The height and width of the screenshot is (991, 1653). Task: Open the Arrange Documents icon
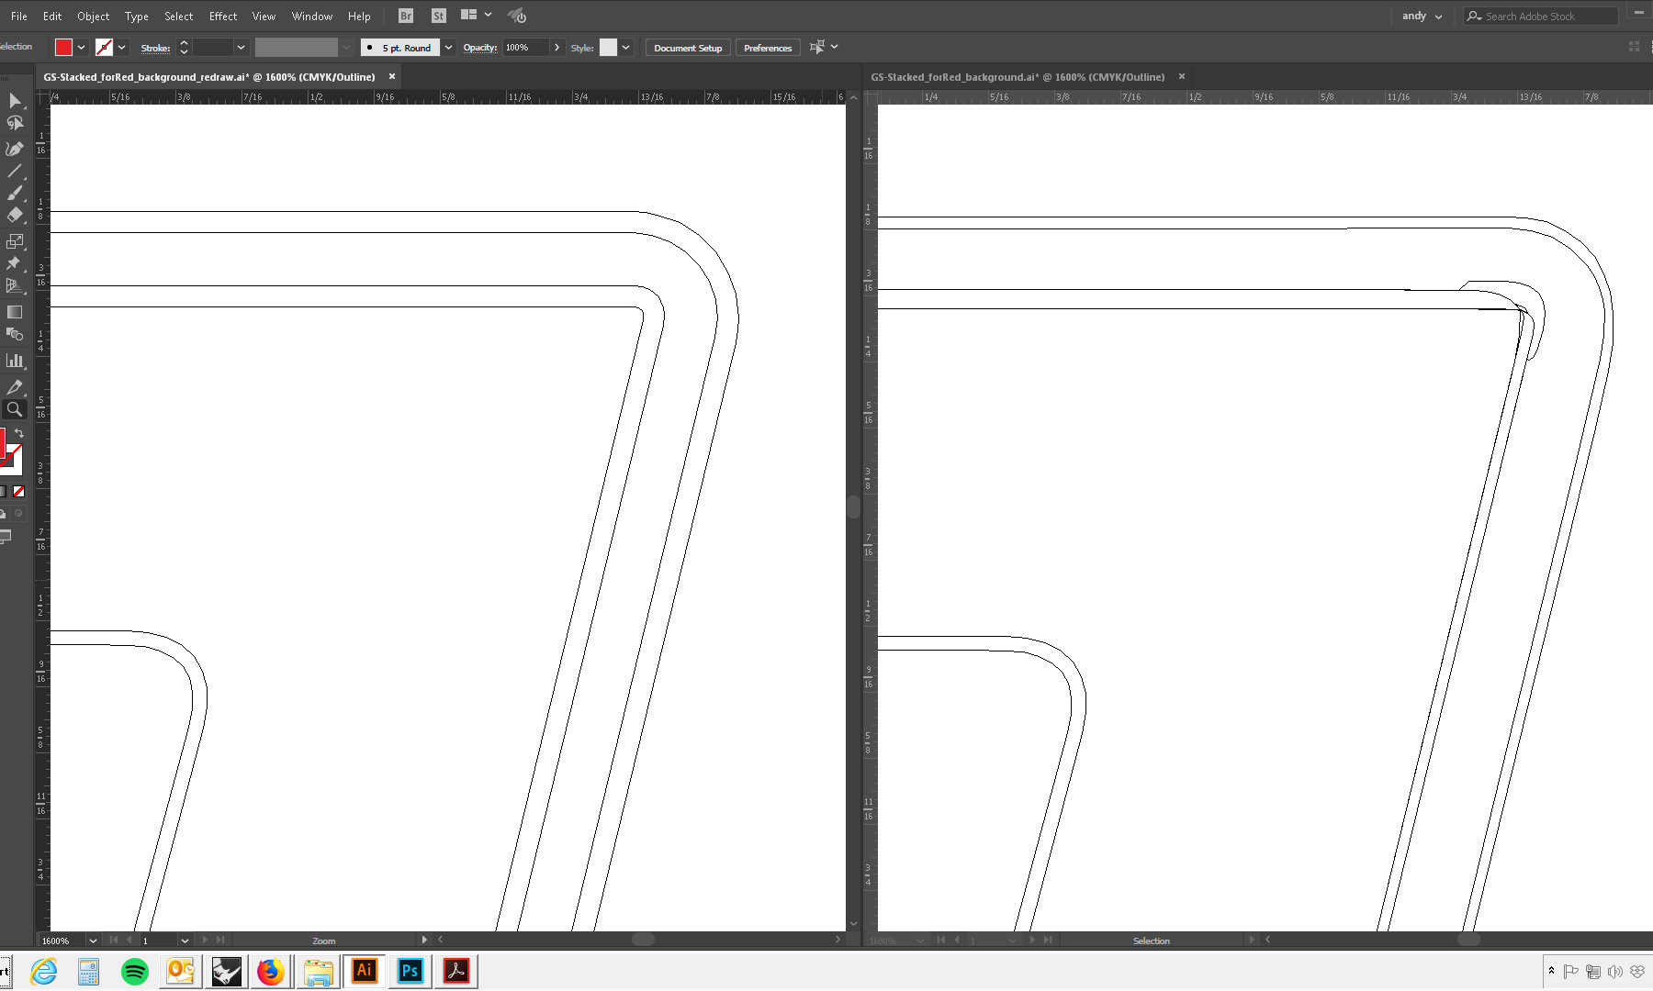pos(468,15)
